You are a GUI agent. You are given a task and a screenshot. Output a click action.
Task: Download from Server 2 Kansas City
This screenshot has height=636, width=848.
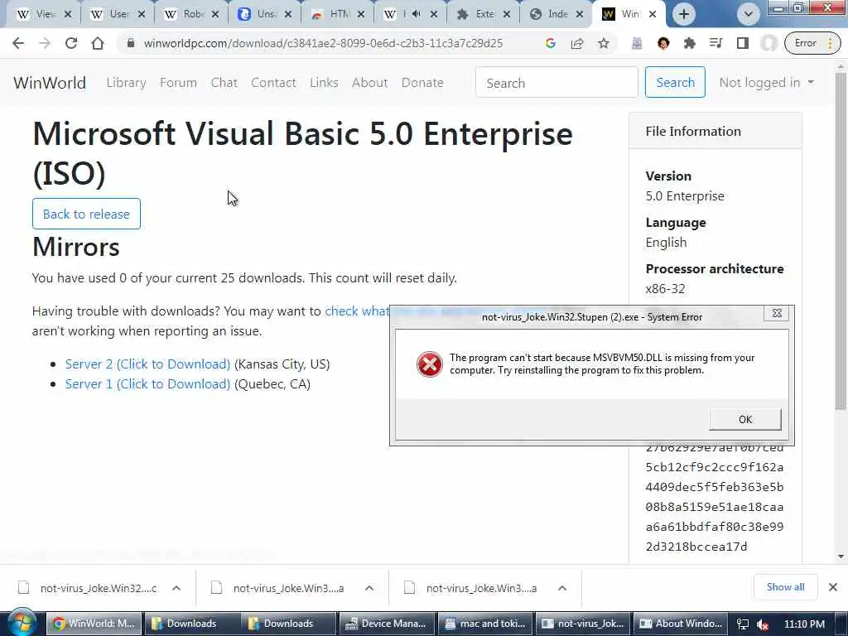click(147, 364)
